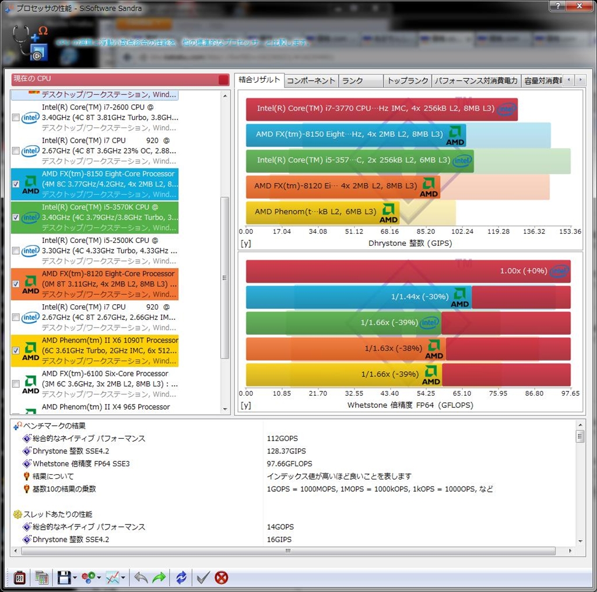Click the per-thread performance section gear icon

[x=17, y=515]
